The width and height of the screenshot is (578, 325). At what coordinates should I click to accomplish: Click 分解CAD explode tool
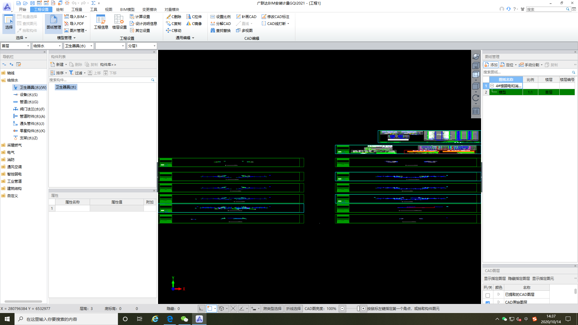[221, 23]
